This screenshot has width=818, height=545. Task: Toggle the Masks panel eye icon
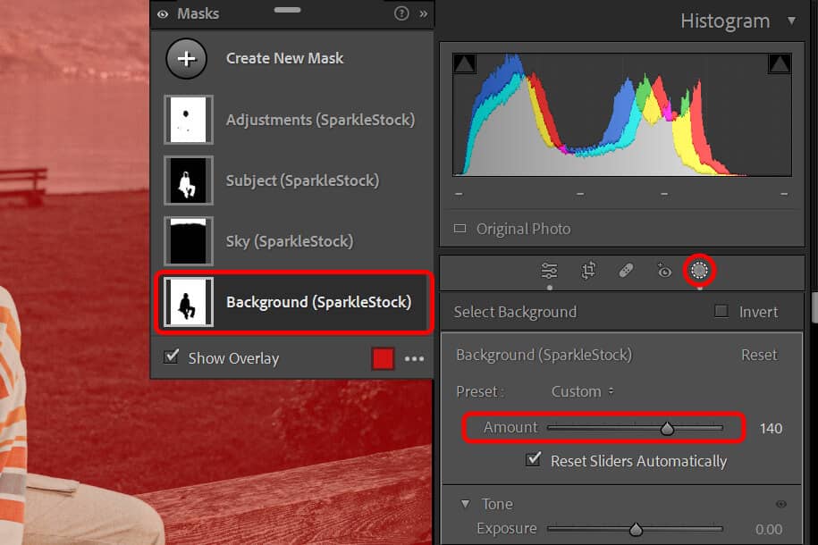tap(163, 14)
